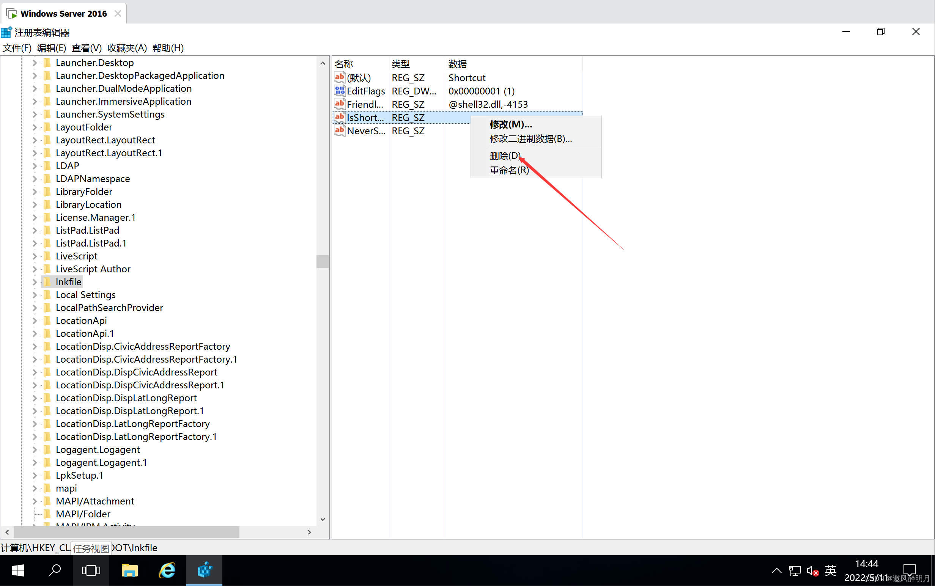
Task: Open the Windows Start menu
Action: [x=18, y=570]
